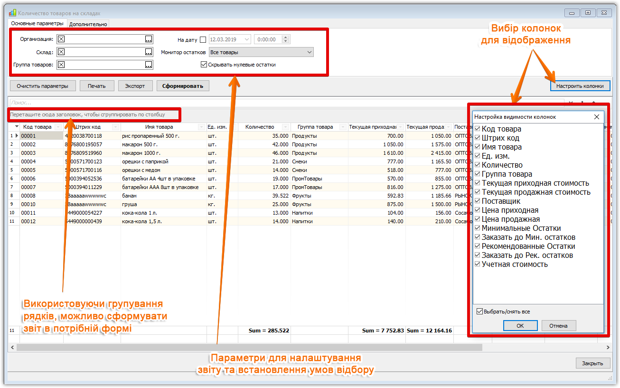The height and width of the screenshot is (388, 620).
Task: Open the filter dropdown on Текущая приходная header
Action: pos(401,127)
